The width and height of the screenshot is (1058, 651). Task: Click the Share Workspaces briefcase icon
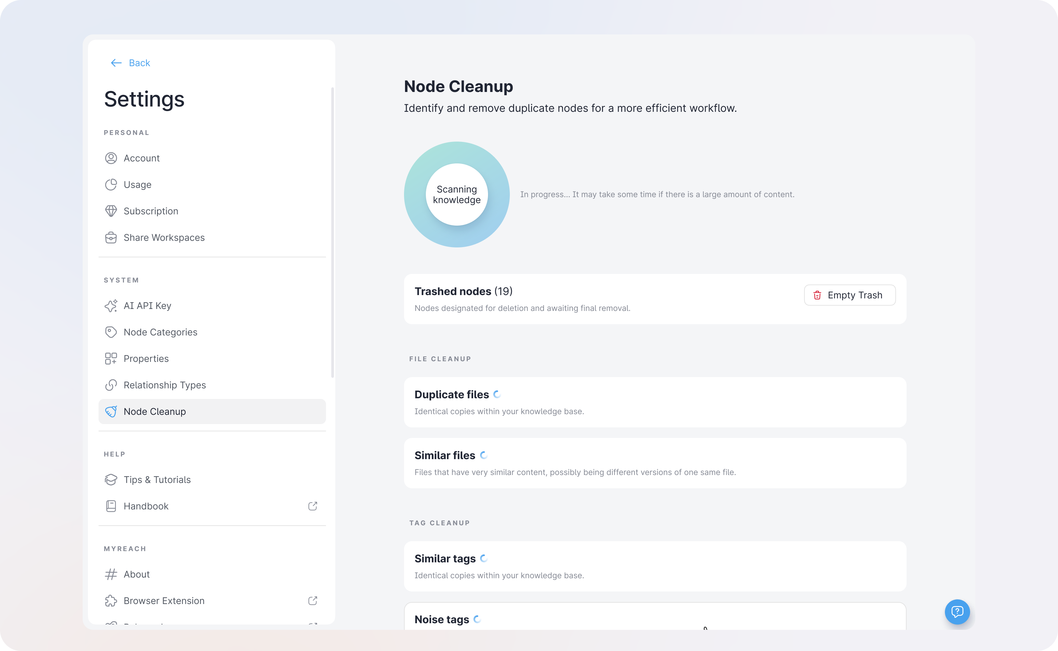click(x=111, y=238)
